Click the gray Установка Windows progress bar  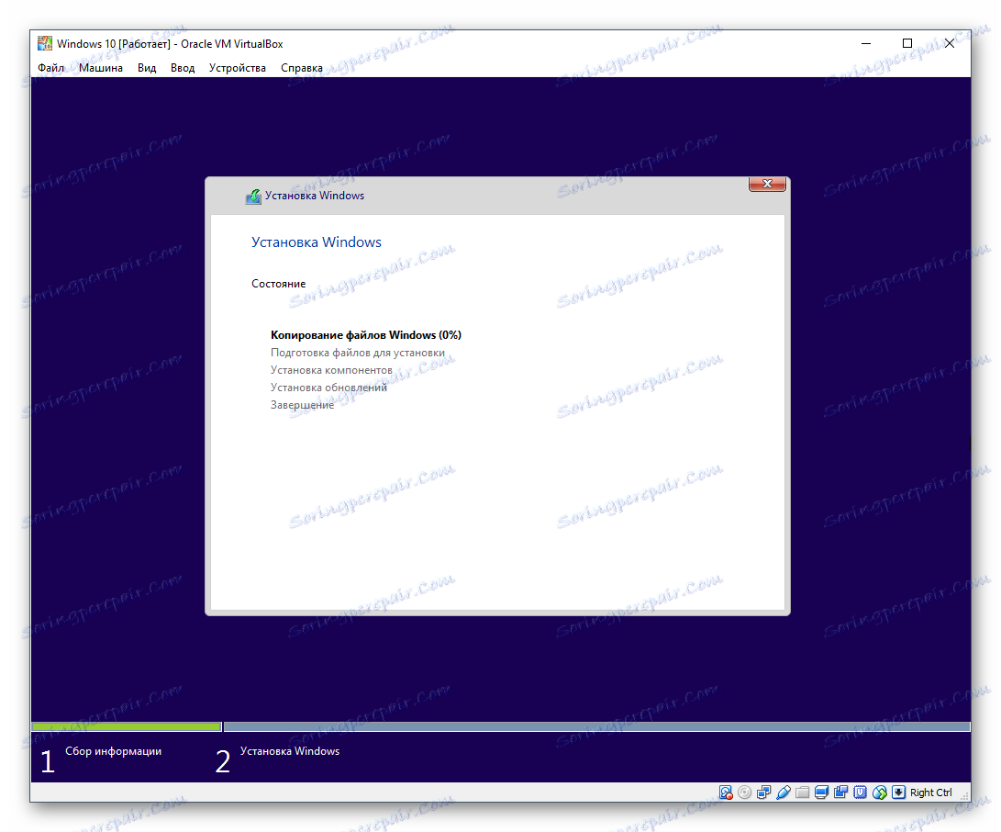click(597, 726)
